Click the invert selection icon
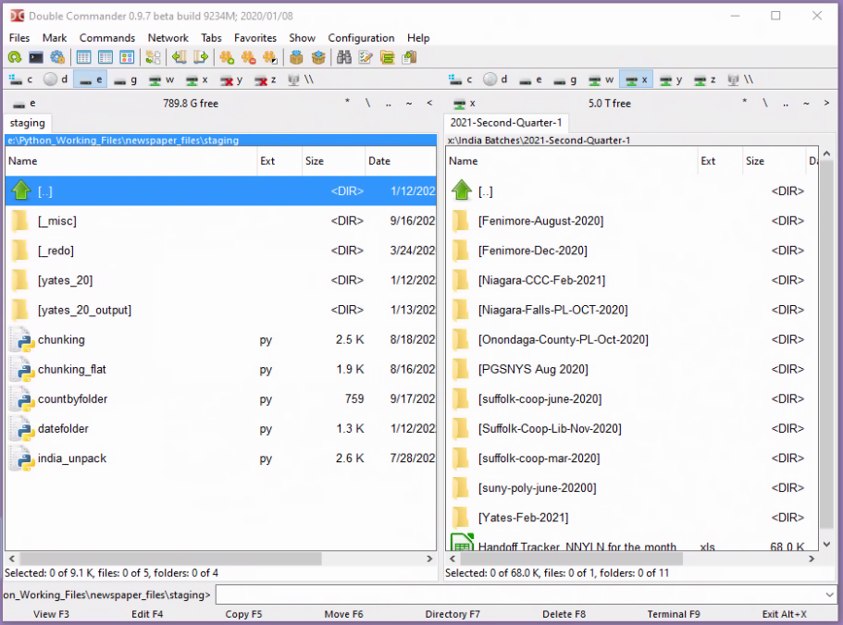The image size is (843, 625). point(270,57)
